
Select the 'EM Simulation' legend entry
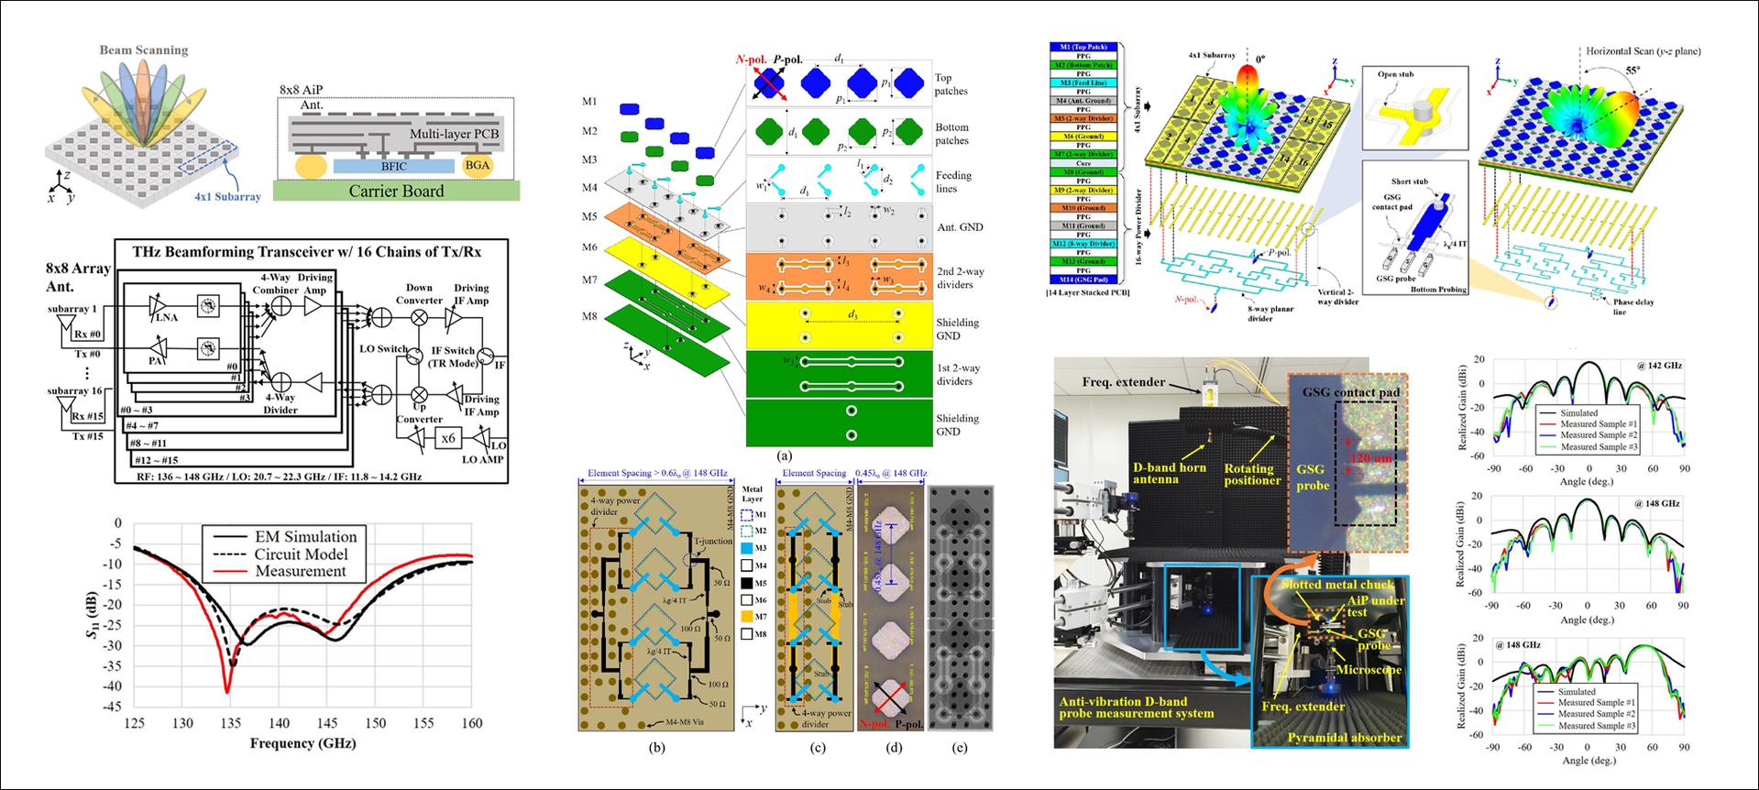click(x=284, y=537)
